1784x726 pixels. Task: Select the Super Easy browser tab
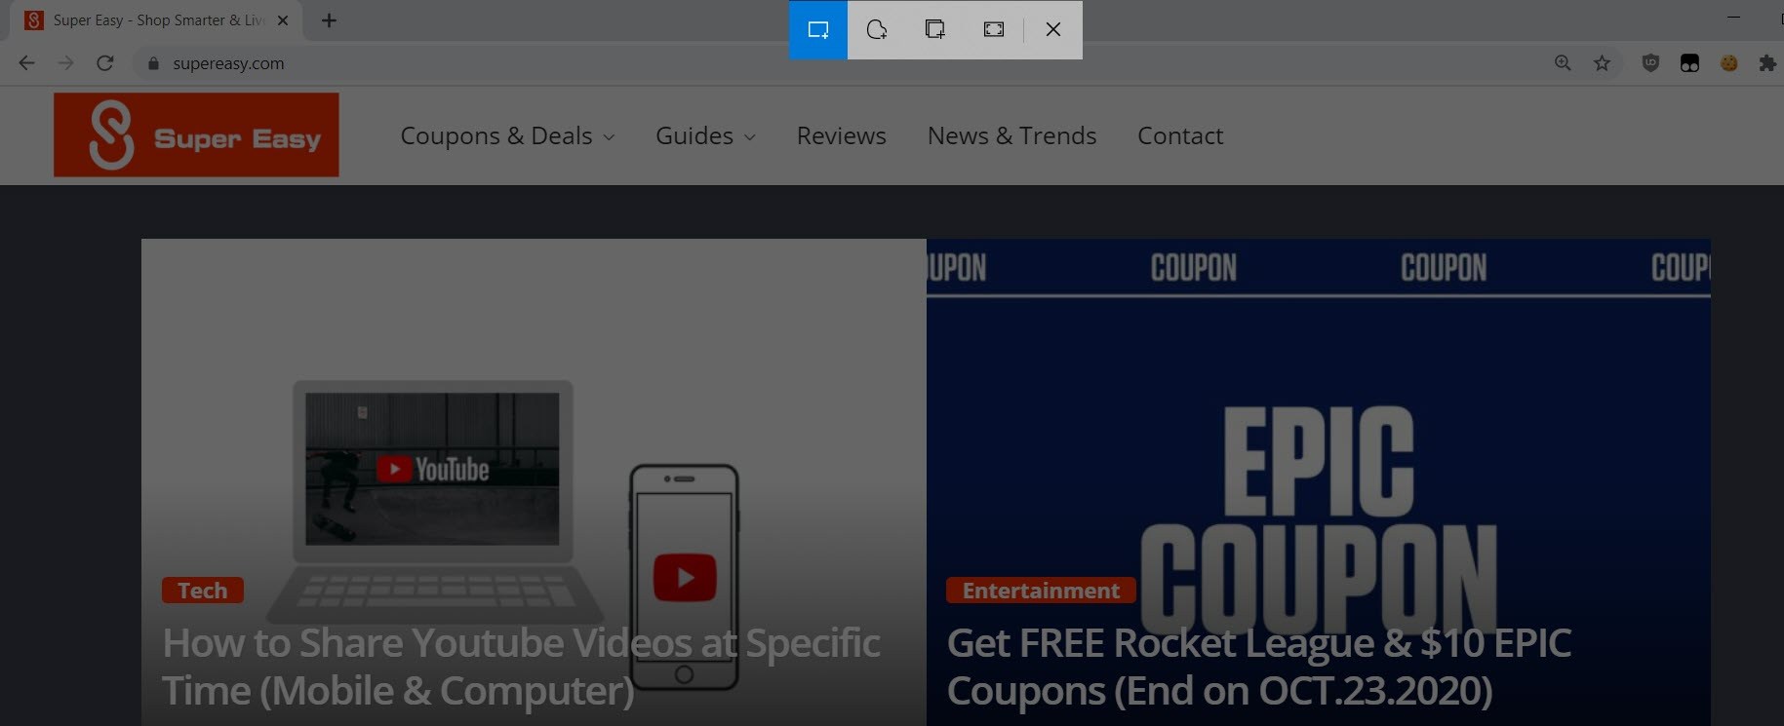(x=156, y=20)
